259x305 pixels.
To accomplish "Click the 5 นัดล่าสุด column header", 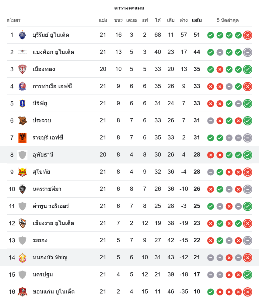I will [x=228, y=20].
